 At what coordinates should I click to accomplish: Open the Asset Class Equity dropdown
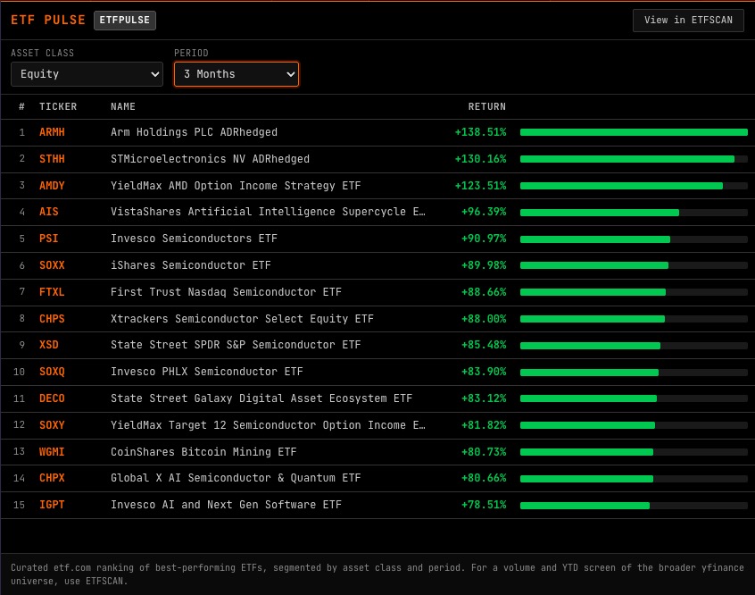87,74
